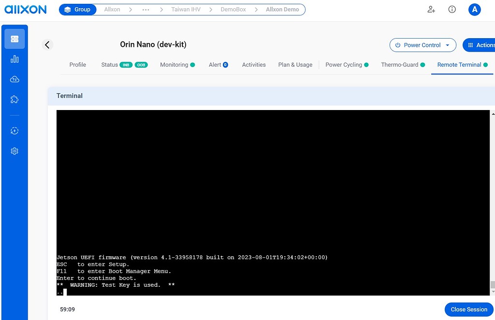Click the invite user icon in header
495x320 pixels.
tap(431, 9)
